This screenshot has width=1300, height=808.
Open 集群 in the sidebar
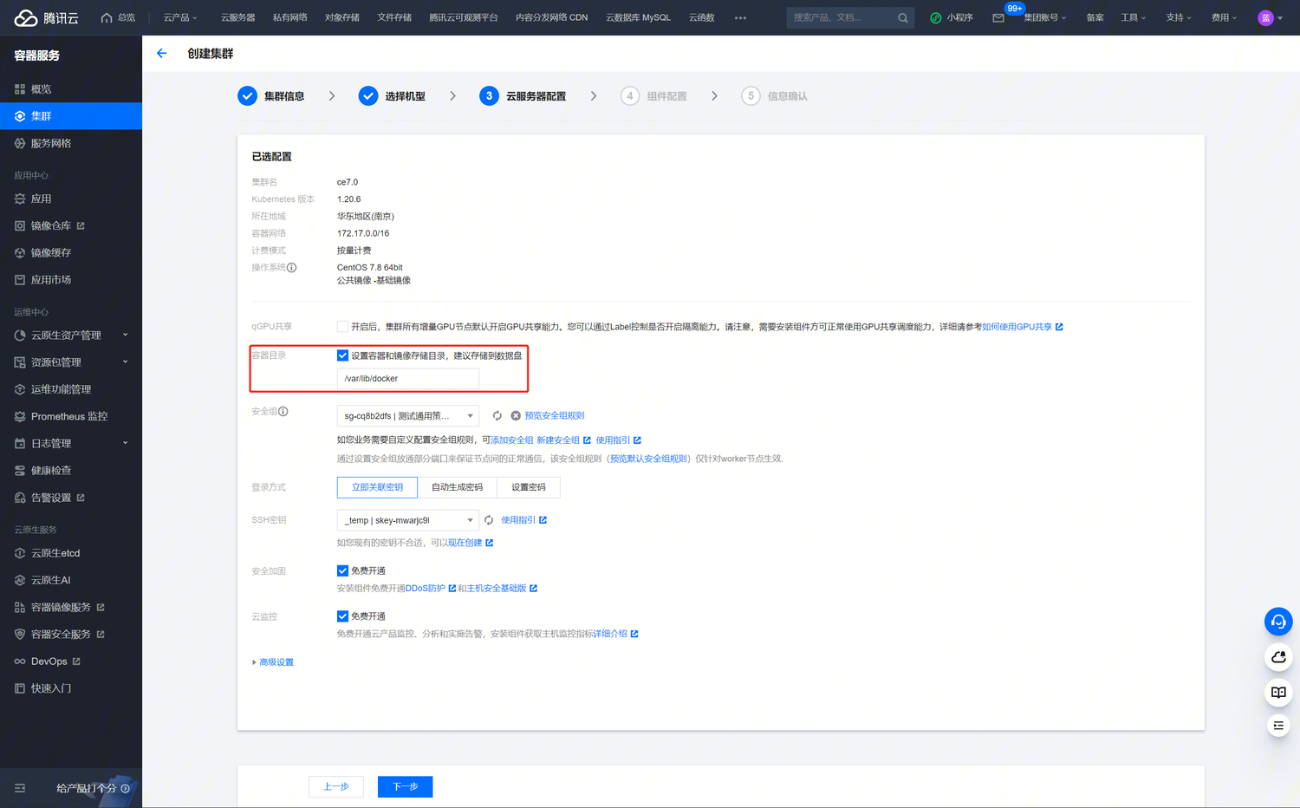tap(71, 116)
